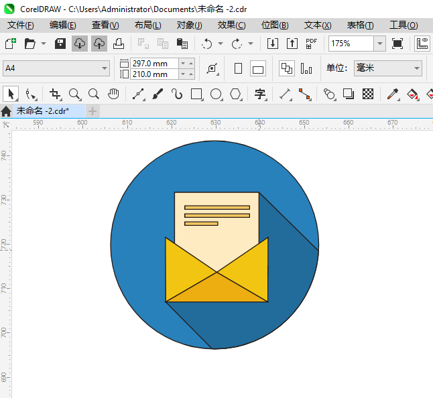Image resolution: width=433 pixels, height=398 pixels.
Task: Open the 效果(C) menu
Action: [231, 25]
